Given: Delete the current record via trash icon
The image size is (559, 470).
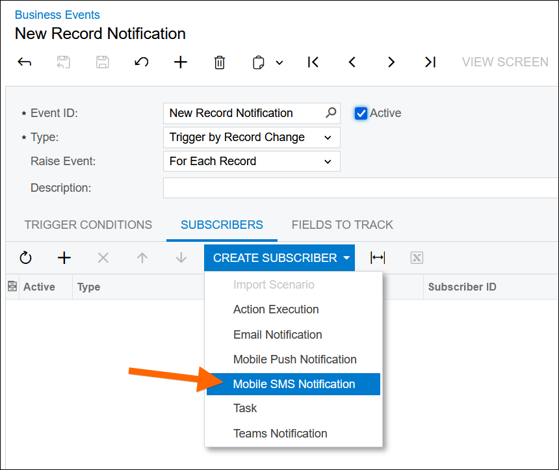Looking at the screenshot, I should point(219,62).
